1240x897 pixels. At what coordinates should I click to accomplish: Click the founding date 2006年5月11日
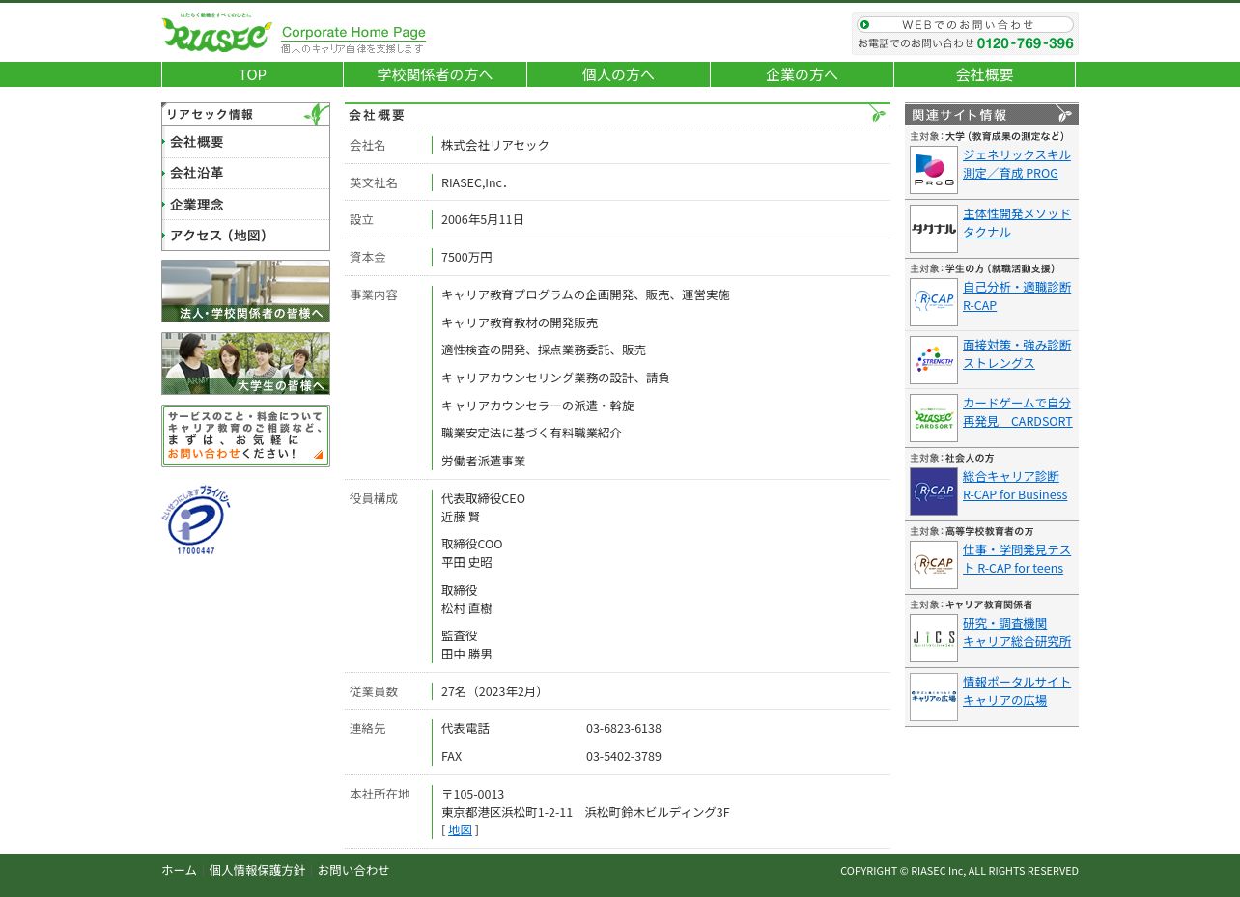[x=483, y=220]
